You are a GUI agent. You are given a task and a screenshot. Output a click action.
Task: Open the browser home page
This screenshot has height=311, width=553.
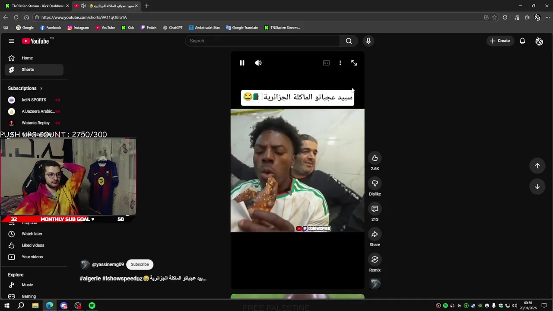coord(26,17)
